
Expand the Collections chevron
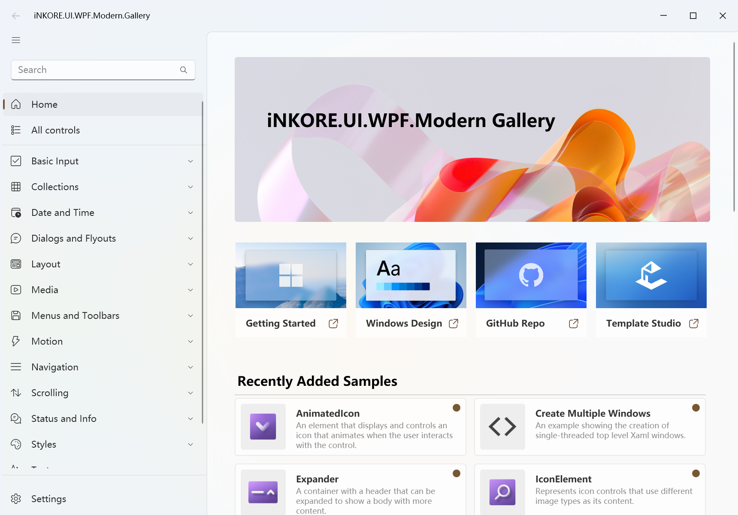tap(191, 187)
